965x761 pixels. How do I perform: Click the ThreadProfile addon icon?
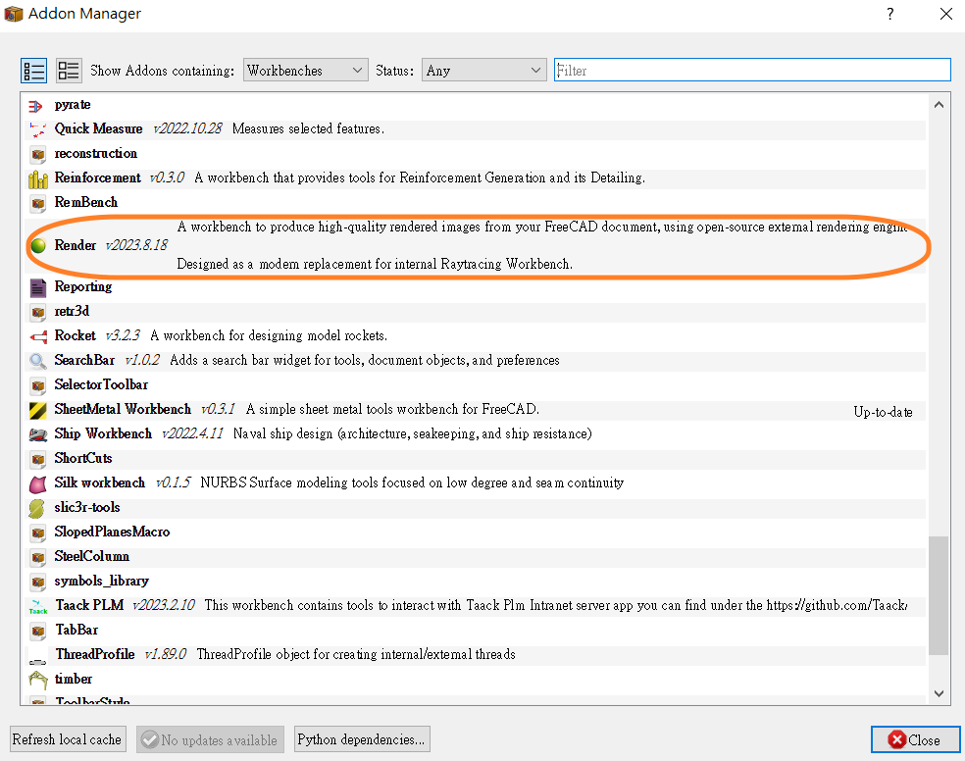click(x=38, y=660)
